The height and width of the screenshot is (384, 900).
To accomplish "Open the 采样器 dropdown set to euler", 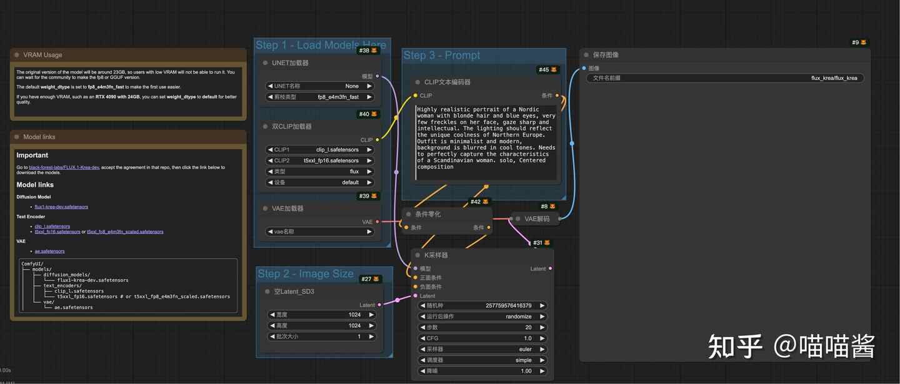I will (482, 349).
